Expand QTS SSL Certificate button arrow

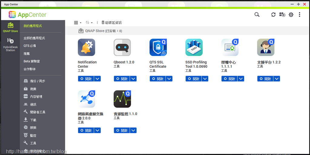tap(169, 79)
